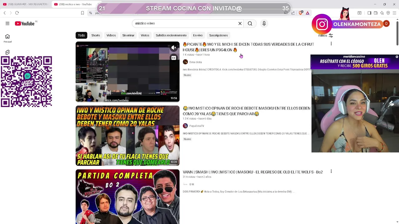Unmute the preview on the first thumbnail
The image size is (399, 224).
pyautogui.click(x=174, y=48)
